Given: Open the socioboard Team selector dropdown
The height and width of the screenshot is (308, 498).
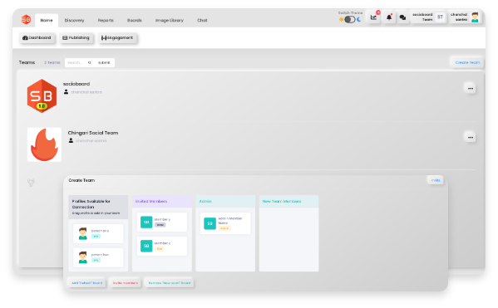Looking at the screenshot, I should click(429, 17).
